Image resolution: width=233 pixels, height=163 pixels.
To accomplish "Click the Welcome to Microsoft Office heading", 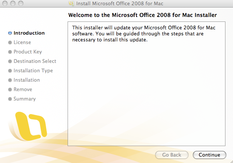I will (x=143, y=15).
